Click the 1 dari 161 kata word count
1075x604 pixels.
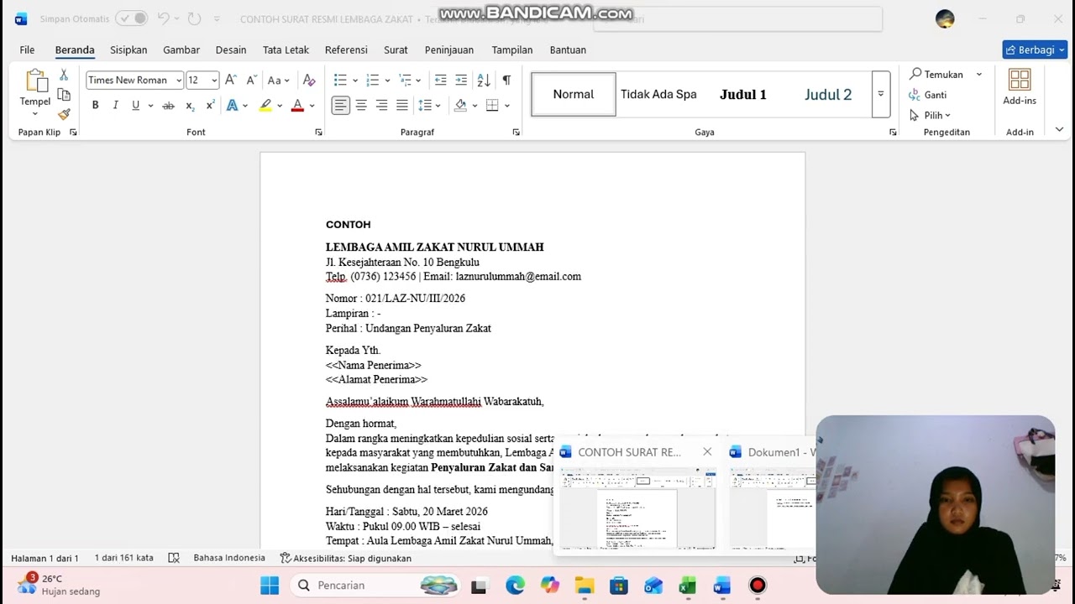click(123, 558)
